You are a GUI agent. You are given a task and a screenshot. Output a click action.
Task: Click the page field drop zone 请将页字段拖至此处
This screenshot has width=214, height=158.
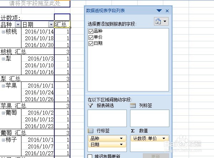pyautogui.click(x=35, y=4)
